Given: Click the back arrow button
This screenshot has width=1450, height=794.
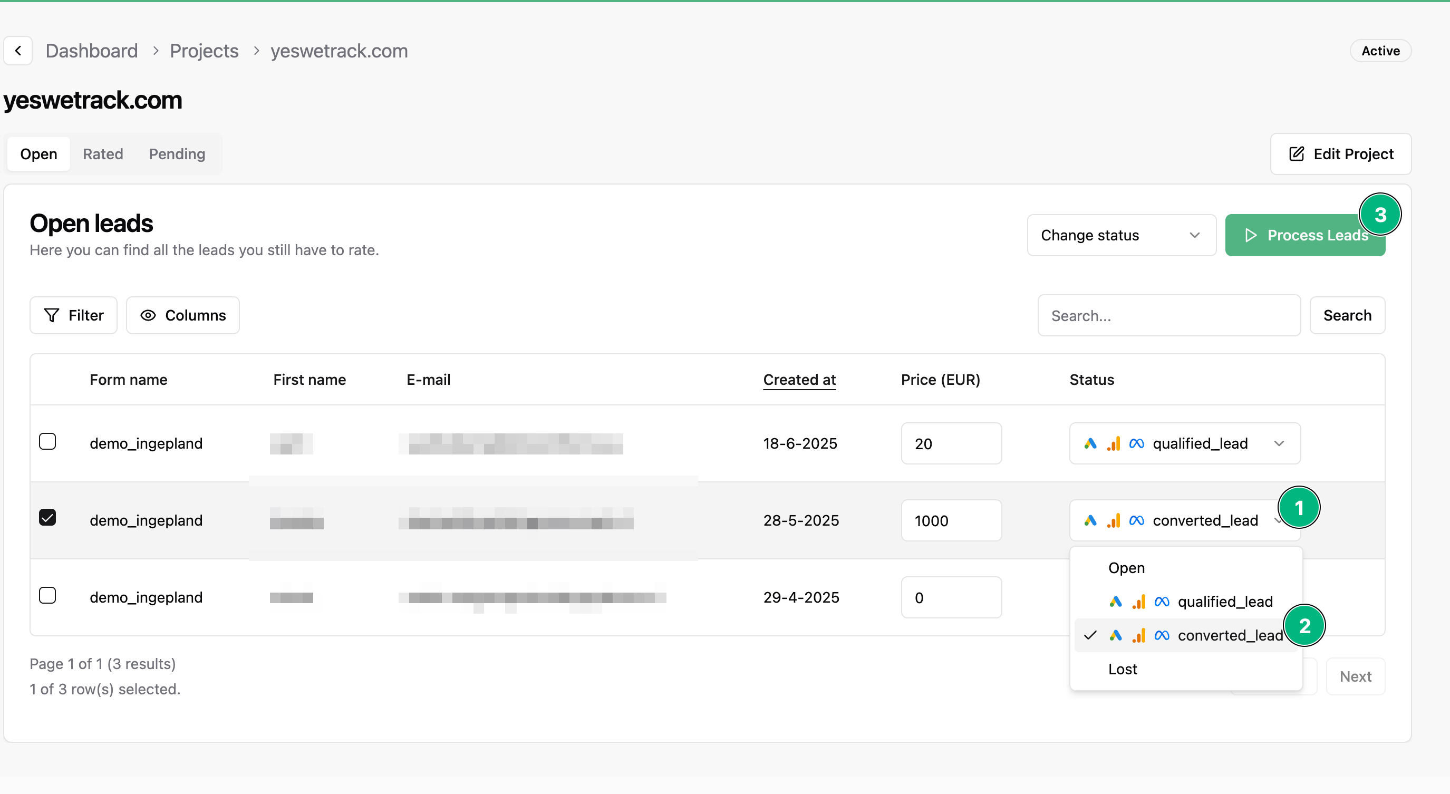Looking at the screenshot, I should [18, 51].
